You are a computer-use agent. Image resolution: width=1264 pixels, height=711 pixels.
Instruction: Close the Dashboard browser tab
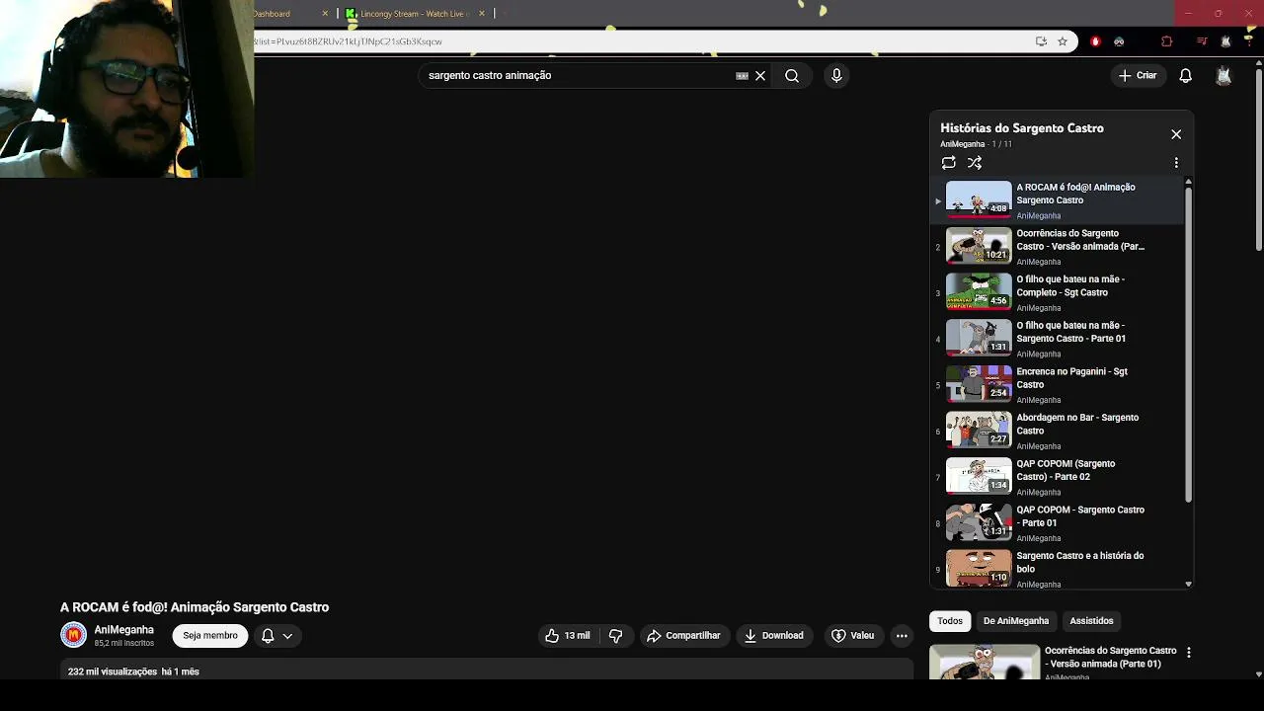tap(325, 14)
